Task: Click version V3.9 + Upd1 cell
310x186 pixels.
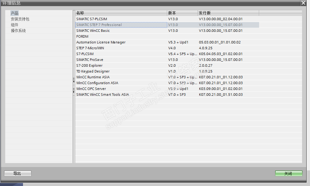Action: tap(178, 89)
